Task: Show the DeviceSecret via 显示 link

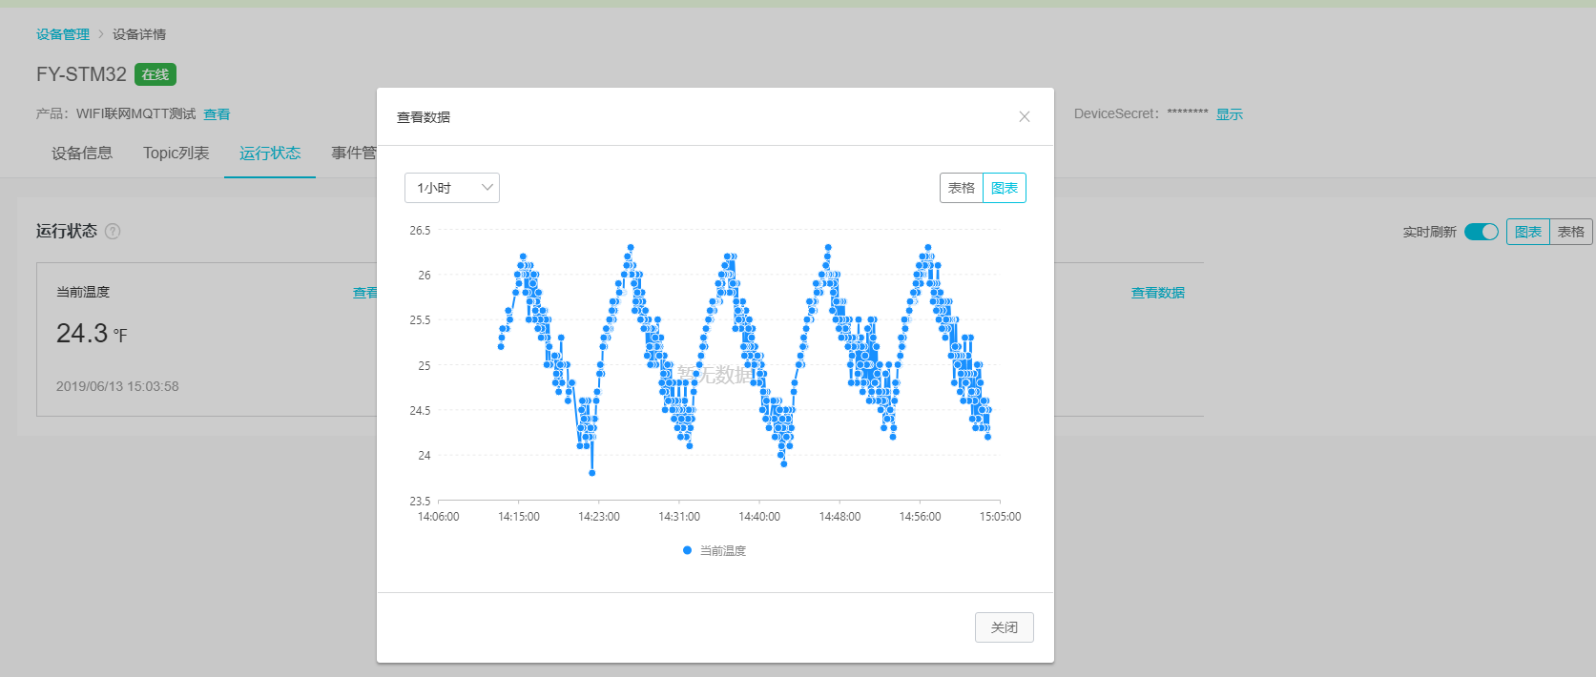Action: (x=1230, y=114)
